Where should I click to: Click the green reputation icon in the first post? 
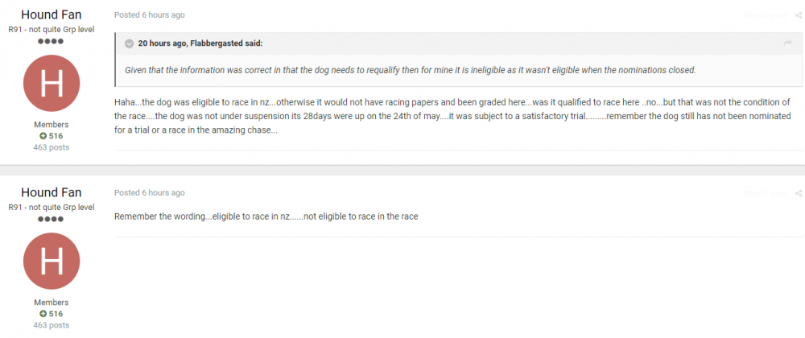click(43, 136)
